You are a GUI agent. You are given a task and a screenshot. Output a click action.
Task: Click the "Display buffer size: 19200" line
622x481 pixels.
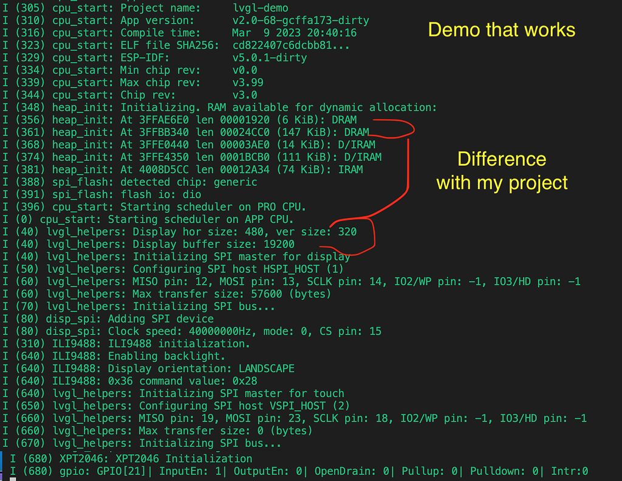click(148, 244)
